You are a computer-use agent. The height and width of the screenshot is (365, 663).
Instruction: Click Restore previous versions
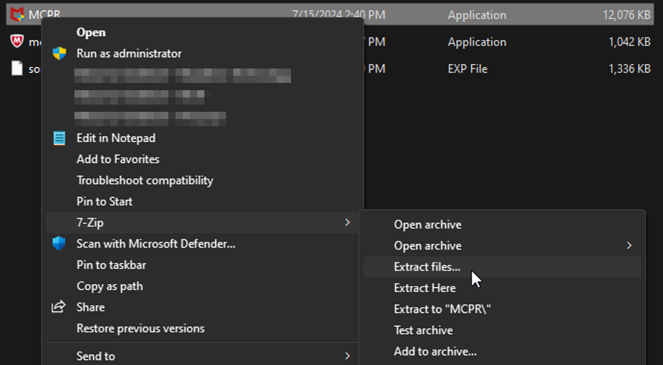tap(140, 328)
